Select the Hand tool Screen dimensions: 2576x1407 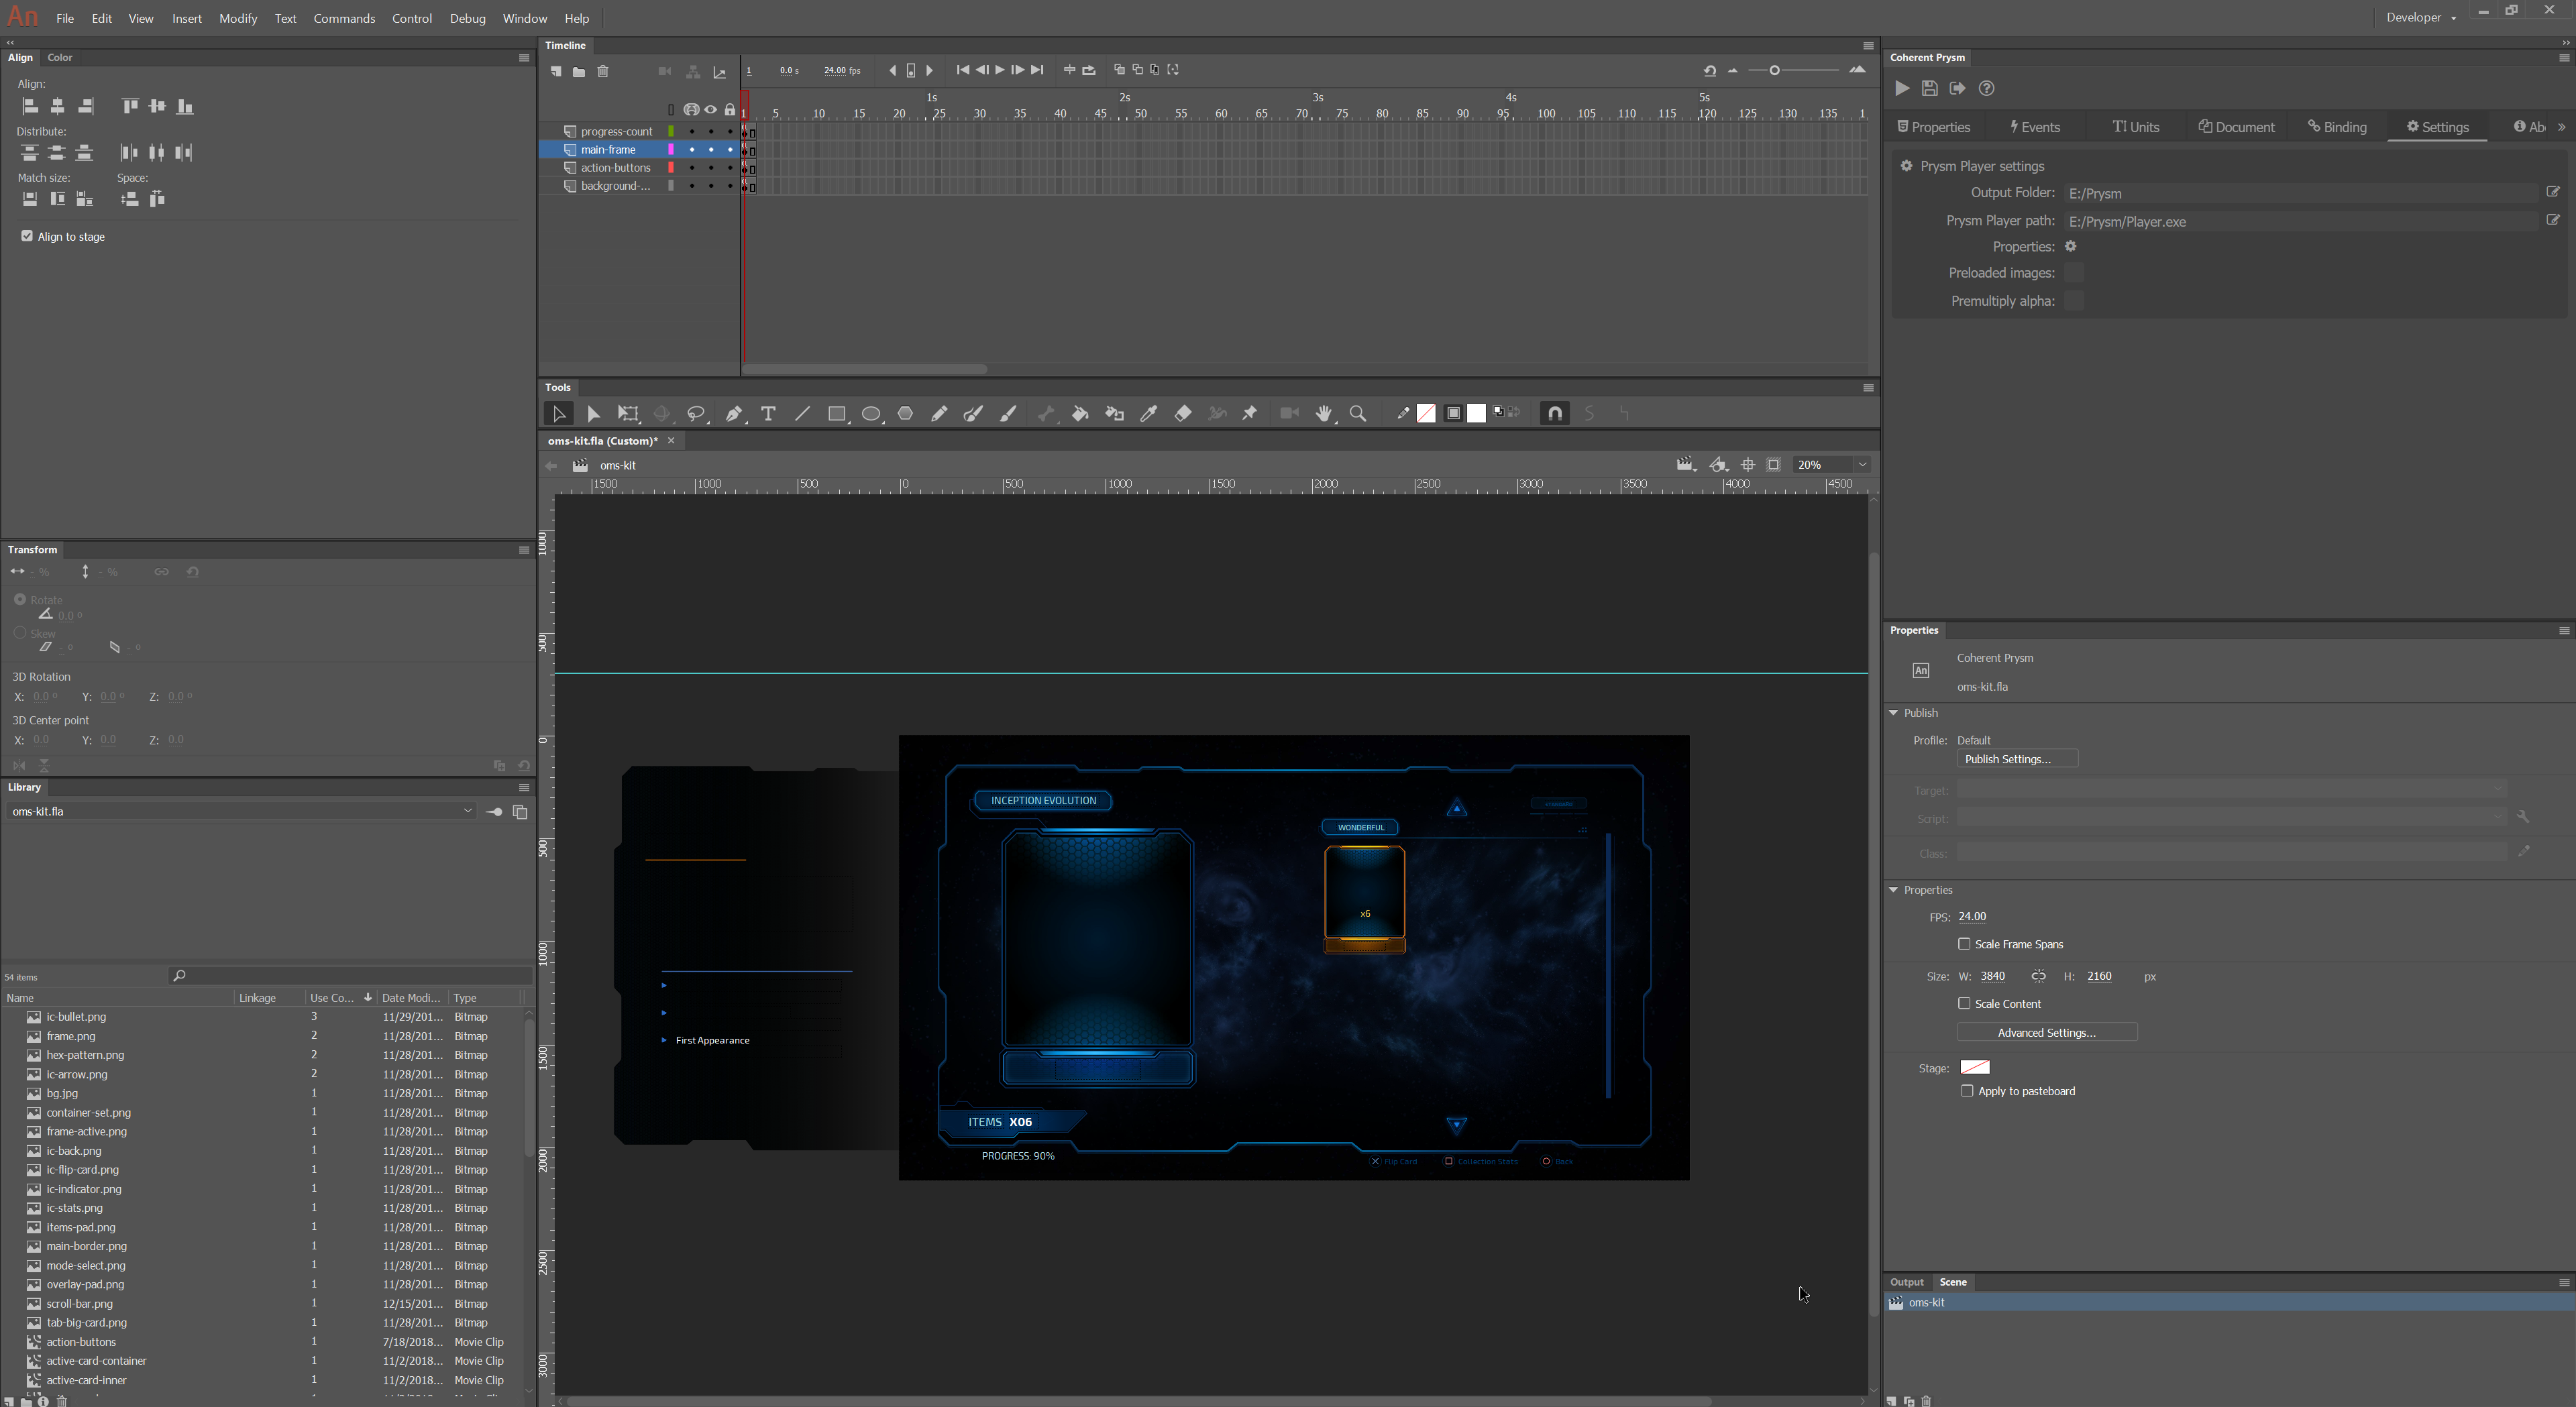1324,413
